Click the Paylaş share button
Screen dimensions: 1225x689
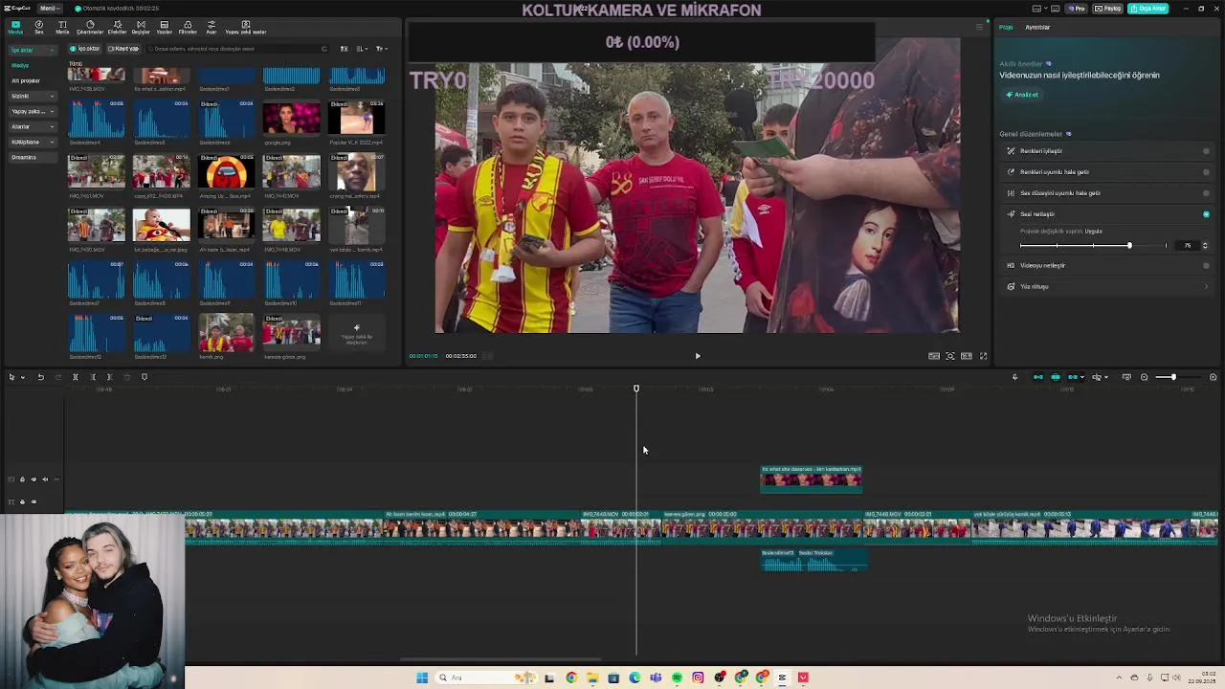click(1108, 9)
